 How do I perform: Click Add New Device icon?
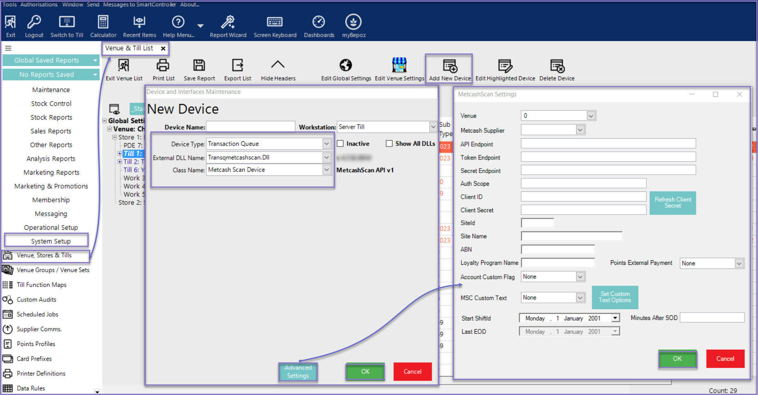(x=449, y=66)
